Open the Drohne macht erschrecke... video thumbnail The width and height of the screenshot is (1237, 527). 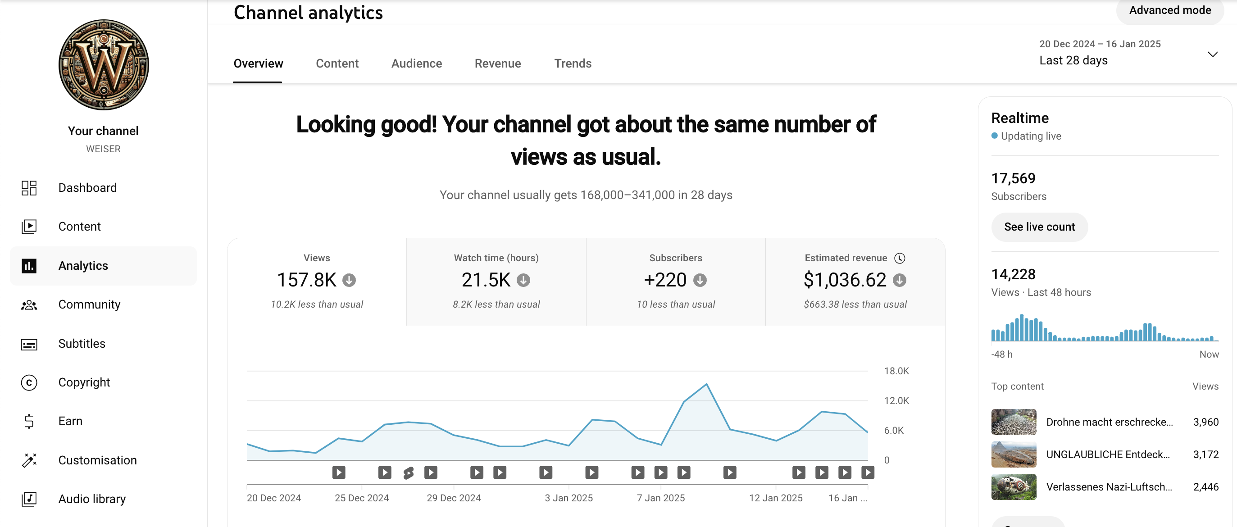pyautogui.click(x=1014, y=422)
